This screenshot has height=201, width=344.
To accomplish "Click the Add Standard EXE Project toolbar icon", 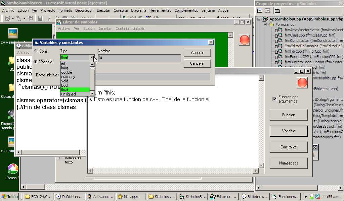I will pyautogui.click(x=7, y=18).
